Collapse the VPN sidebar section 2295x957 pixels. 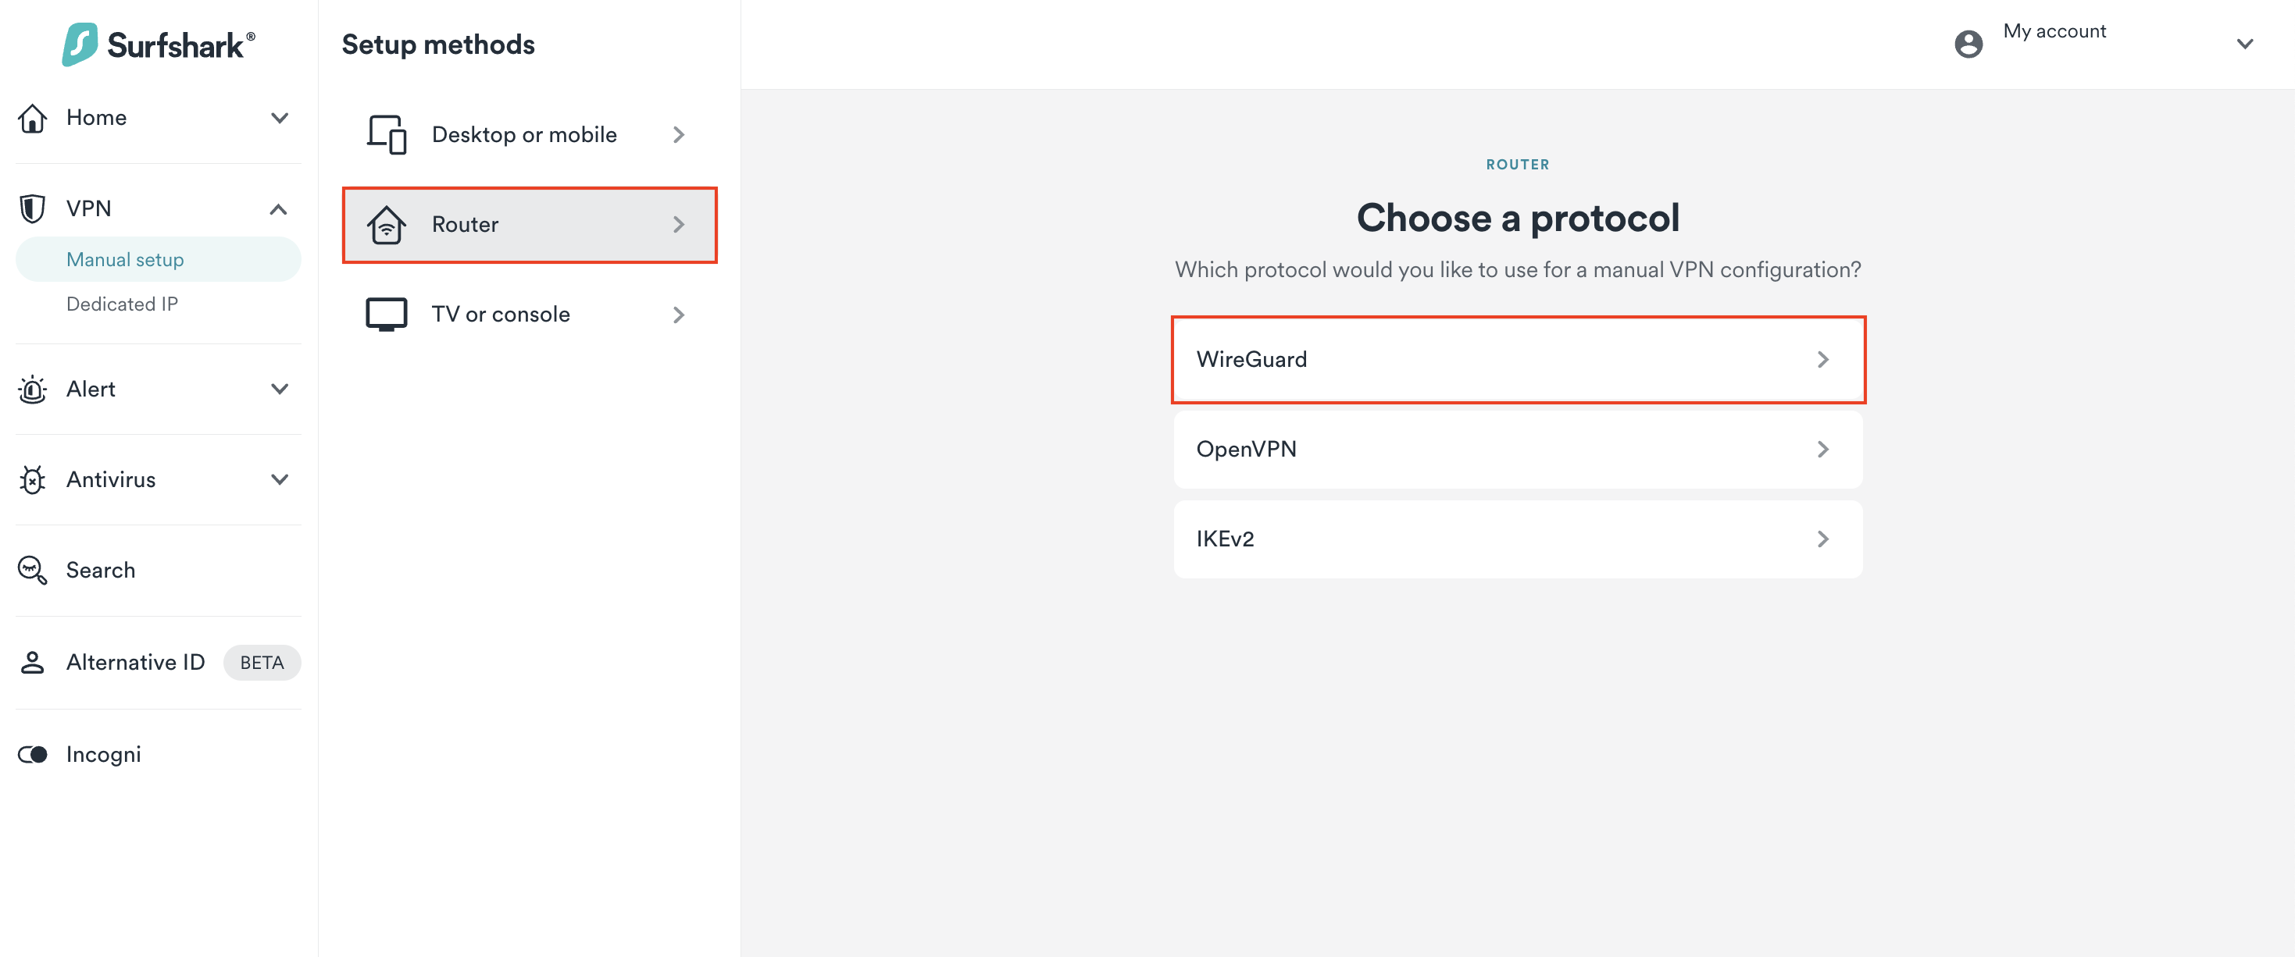(x=278, y=209)
